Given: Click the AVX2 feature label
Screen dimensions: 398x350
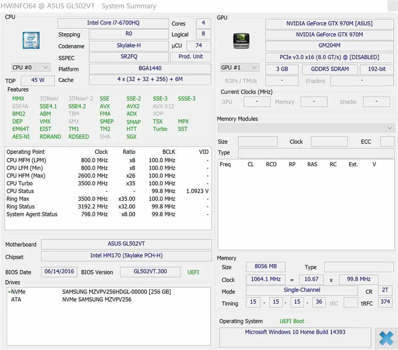Looking at the screenshot, I should [133, 106].
